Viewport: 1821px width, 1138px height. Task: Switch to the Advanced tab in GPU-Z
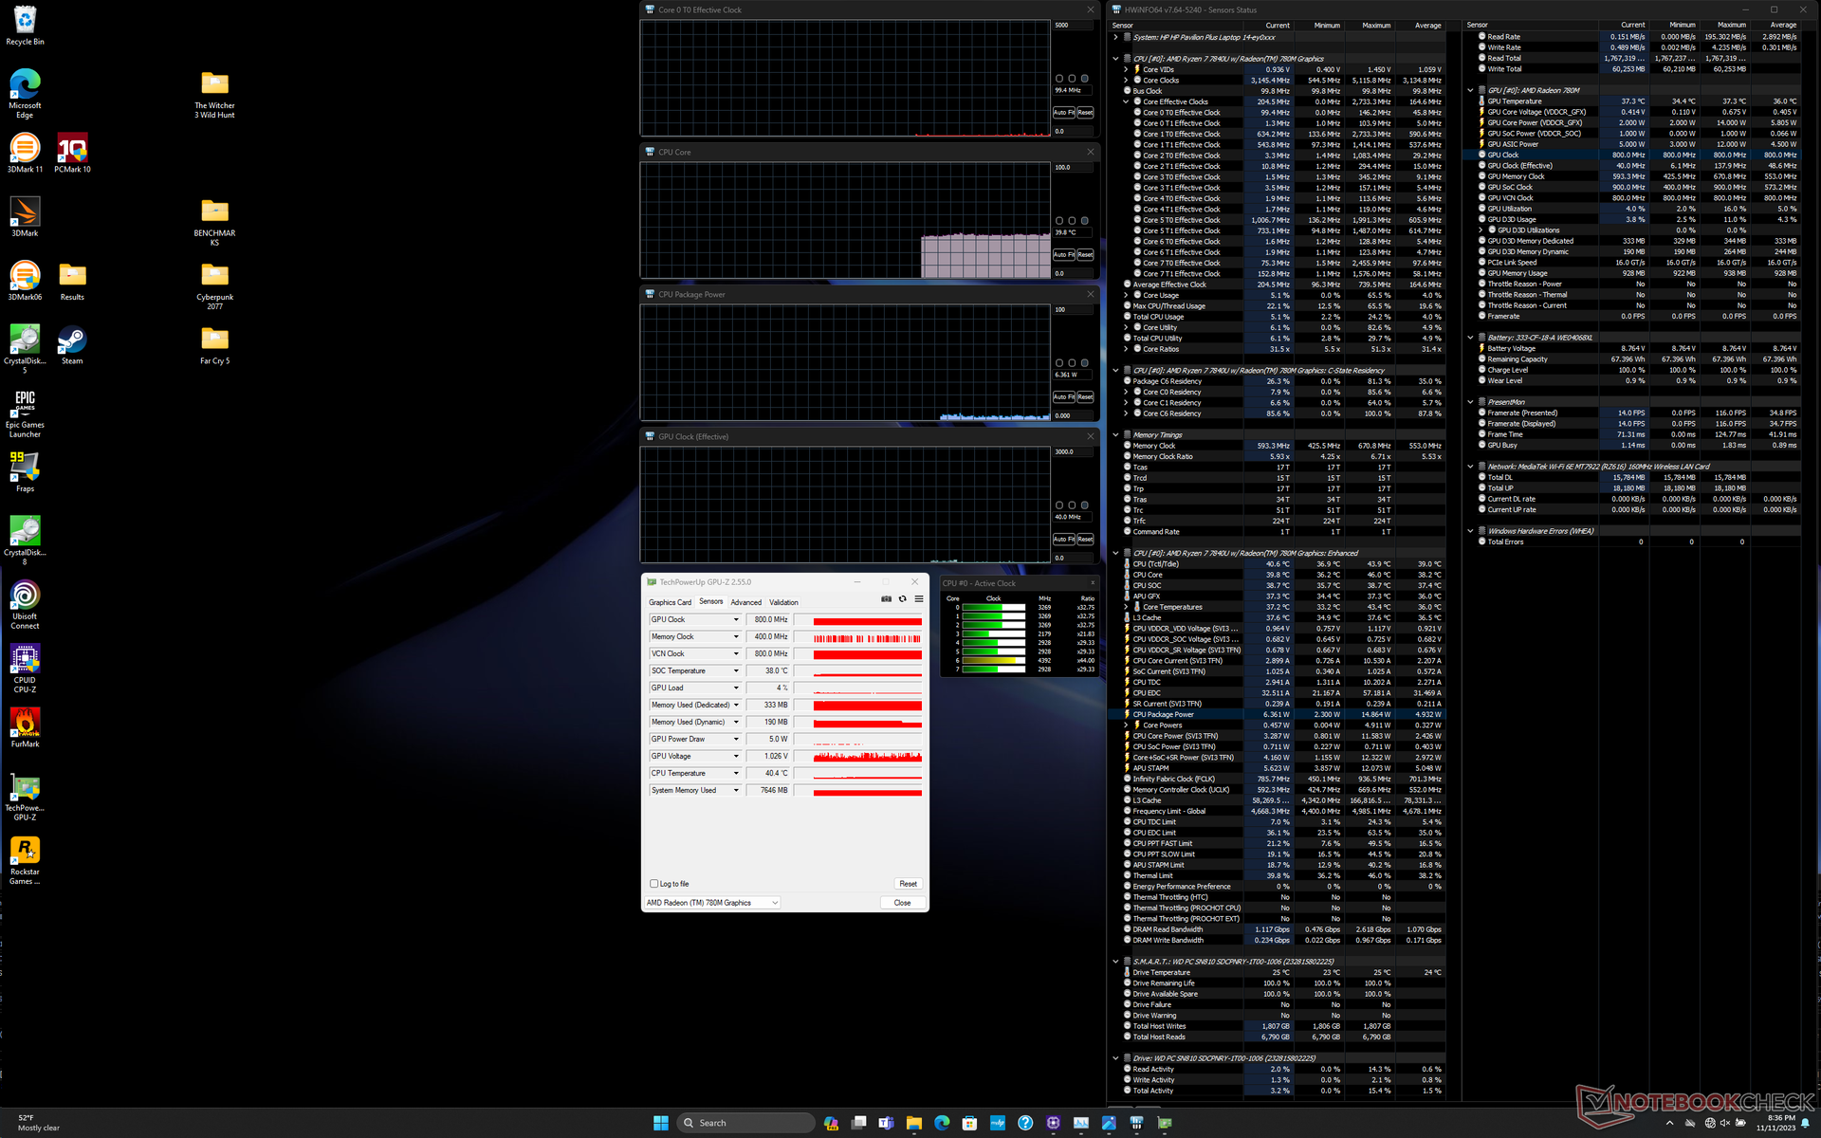[x=745, y=602]
